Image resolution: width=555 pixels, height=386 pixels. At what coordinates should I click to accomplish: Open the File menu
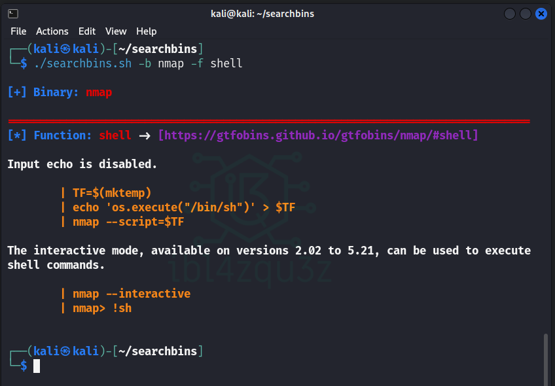point(18,31)
